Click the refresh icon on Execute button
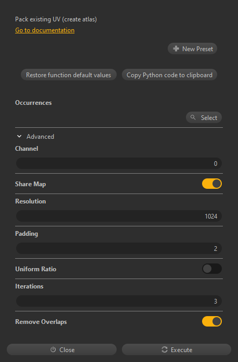Screen dimensions: 238x362 click(165, 349)
